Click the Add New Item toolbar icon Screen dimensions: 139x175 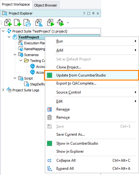point(18,23)
